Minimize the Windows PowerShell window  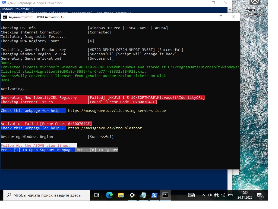(x=201, y=3)
